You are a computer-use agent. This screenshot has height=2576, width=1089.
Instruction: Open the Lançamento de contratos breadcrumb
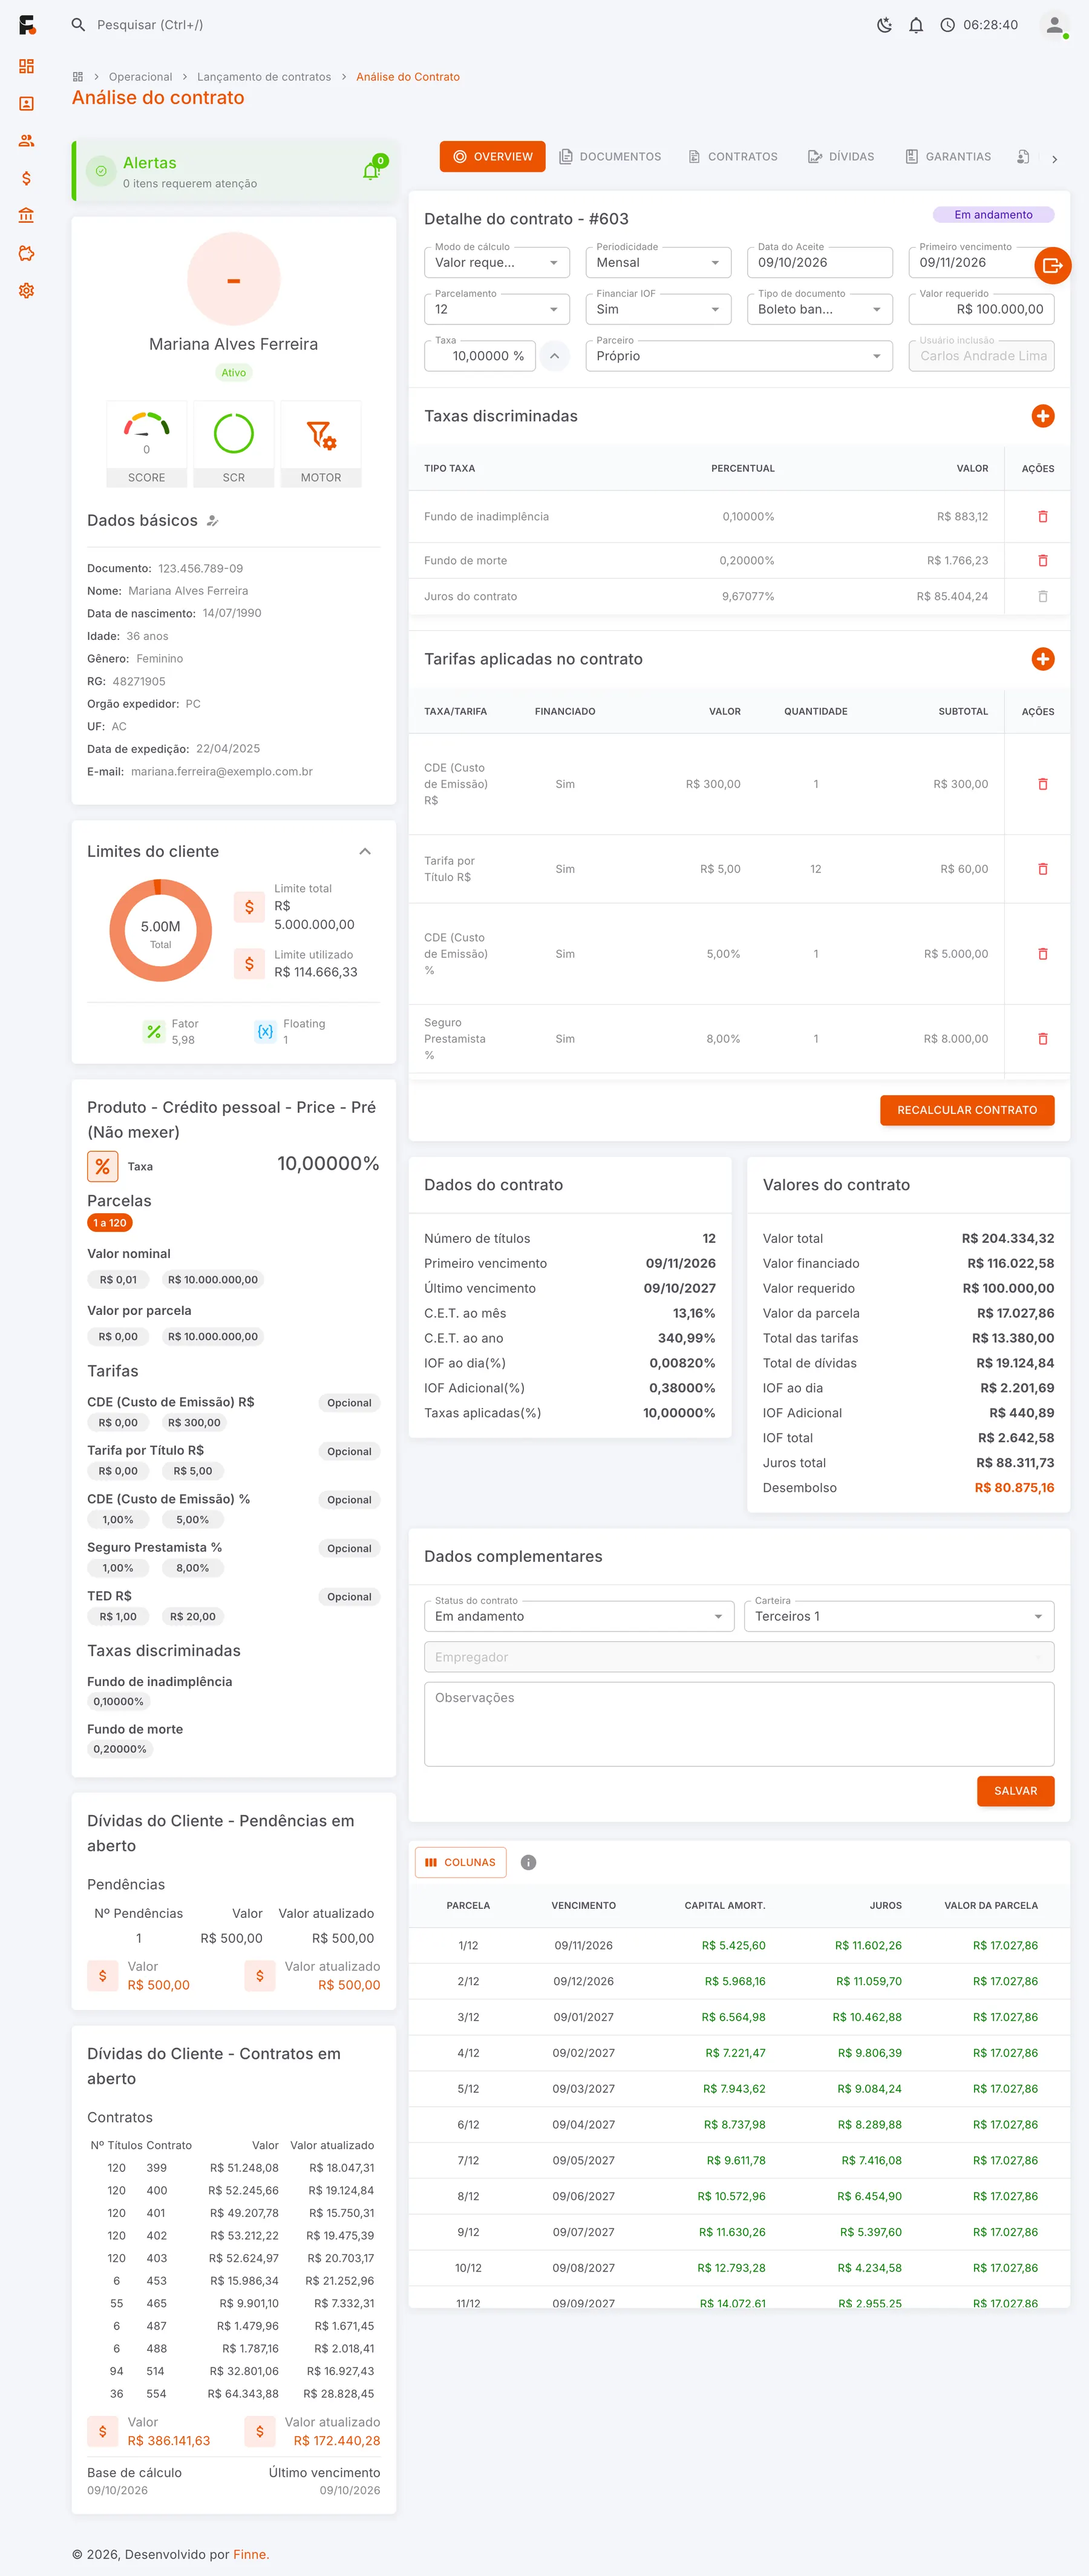pyautogui.click(x=264, y=77)
